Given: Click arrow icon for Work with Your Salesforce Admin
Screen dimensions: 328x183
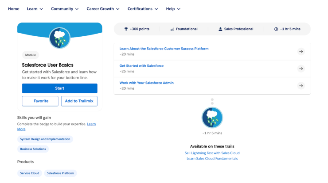Looking at the screenshot, I should 301,86.
